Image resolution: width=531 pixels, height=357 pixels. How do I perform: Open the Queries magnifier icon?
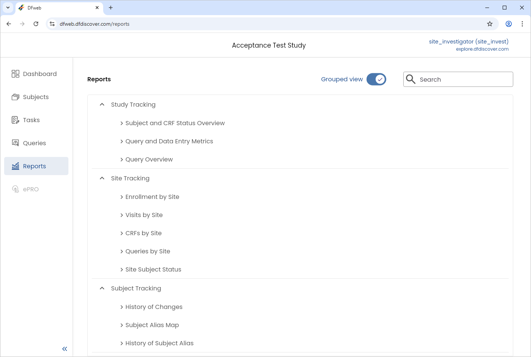[15, 143]
